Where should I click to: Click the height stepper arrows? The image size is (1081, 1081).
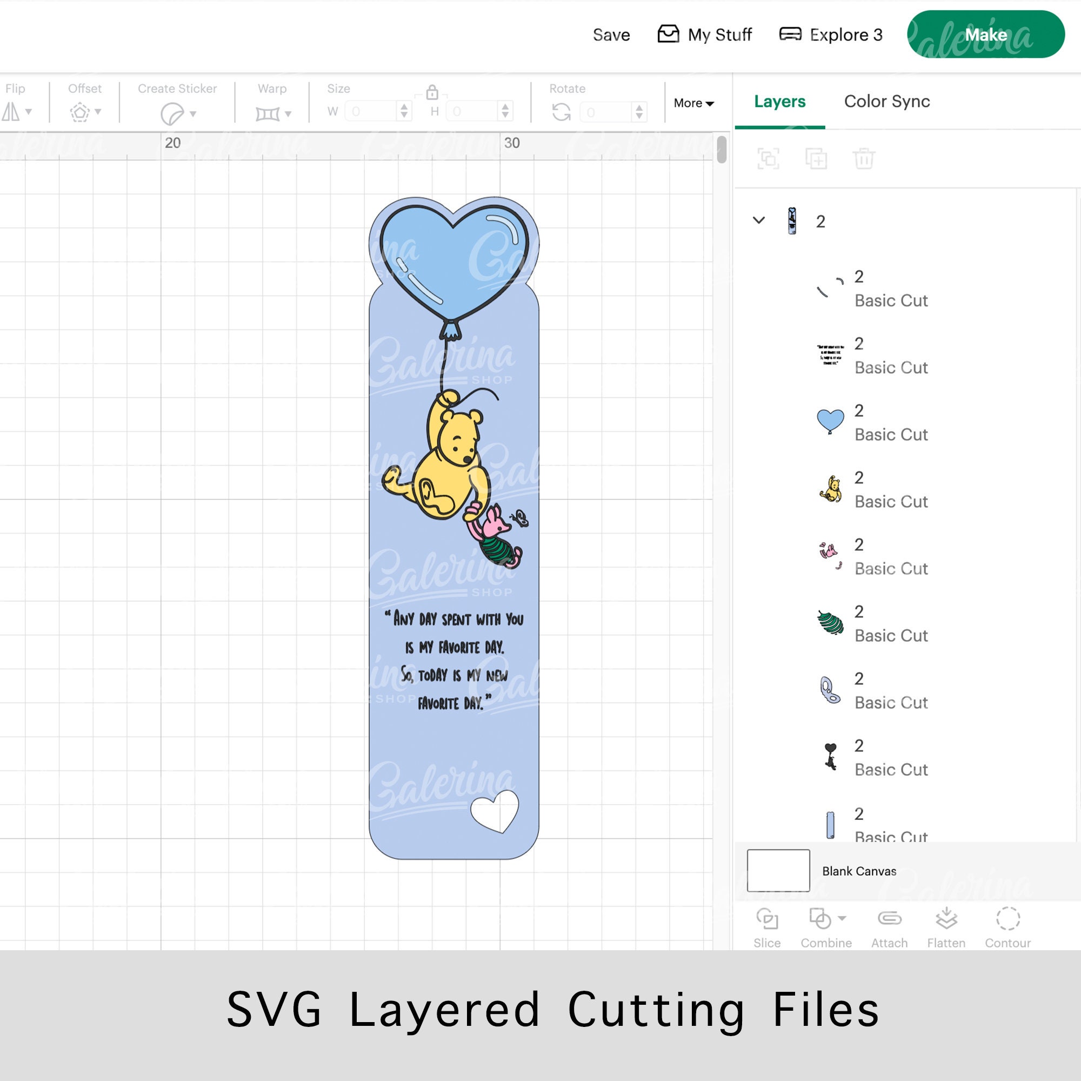pos(505,111)
